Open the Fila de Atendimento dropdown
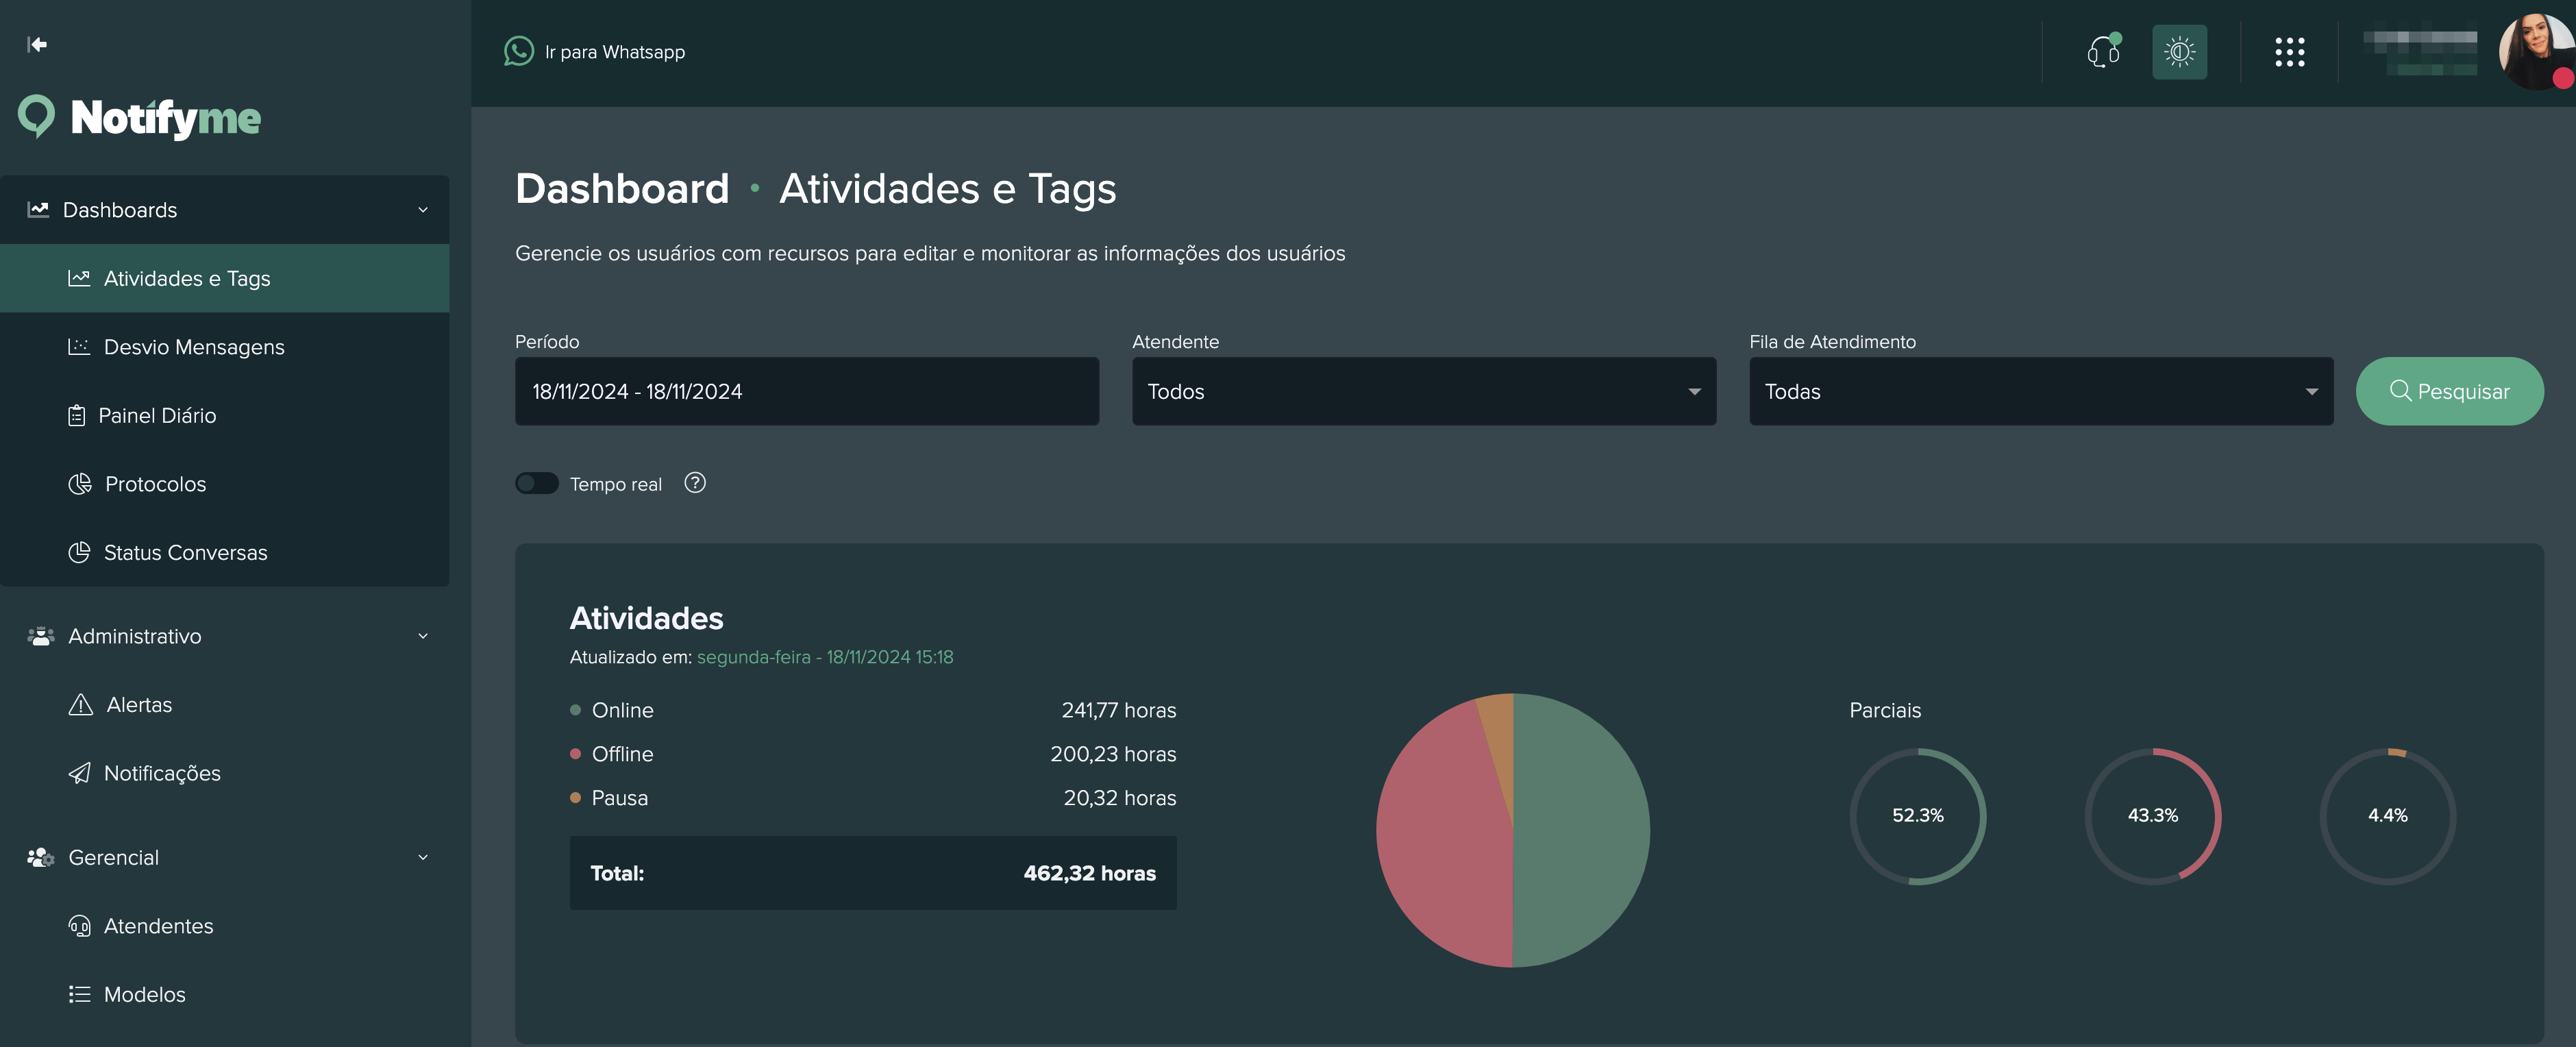Viewport: 2576px width, 1047px height. pyautogui.click(x=2040, y=391)
